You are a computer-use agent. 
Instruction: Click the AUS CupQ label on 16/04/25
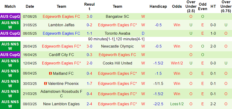[x=10, y=55]
